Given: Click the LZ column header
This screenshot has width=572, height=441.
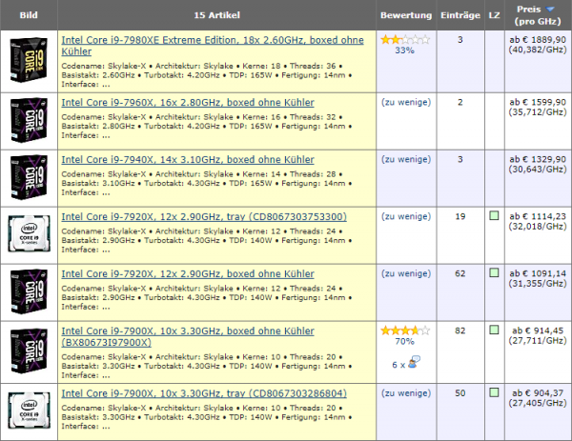Looking at the screenshot, I should pyautogui.click(x=494, y=16).
